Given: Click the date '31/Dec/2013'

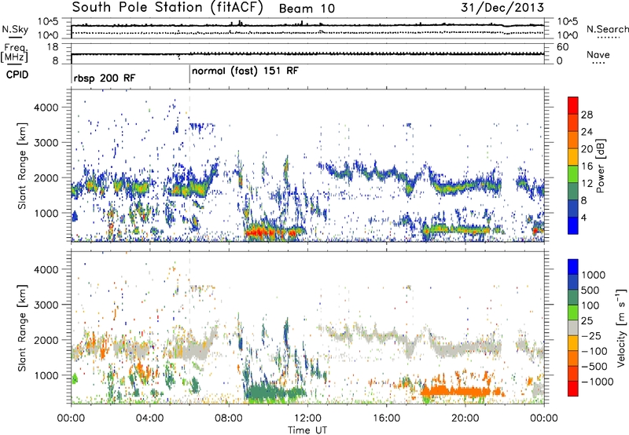Looking at the screenshot, I should [x=502, y=8].
